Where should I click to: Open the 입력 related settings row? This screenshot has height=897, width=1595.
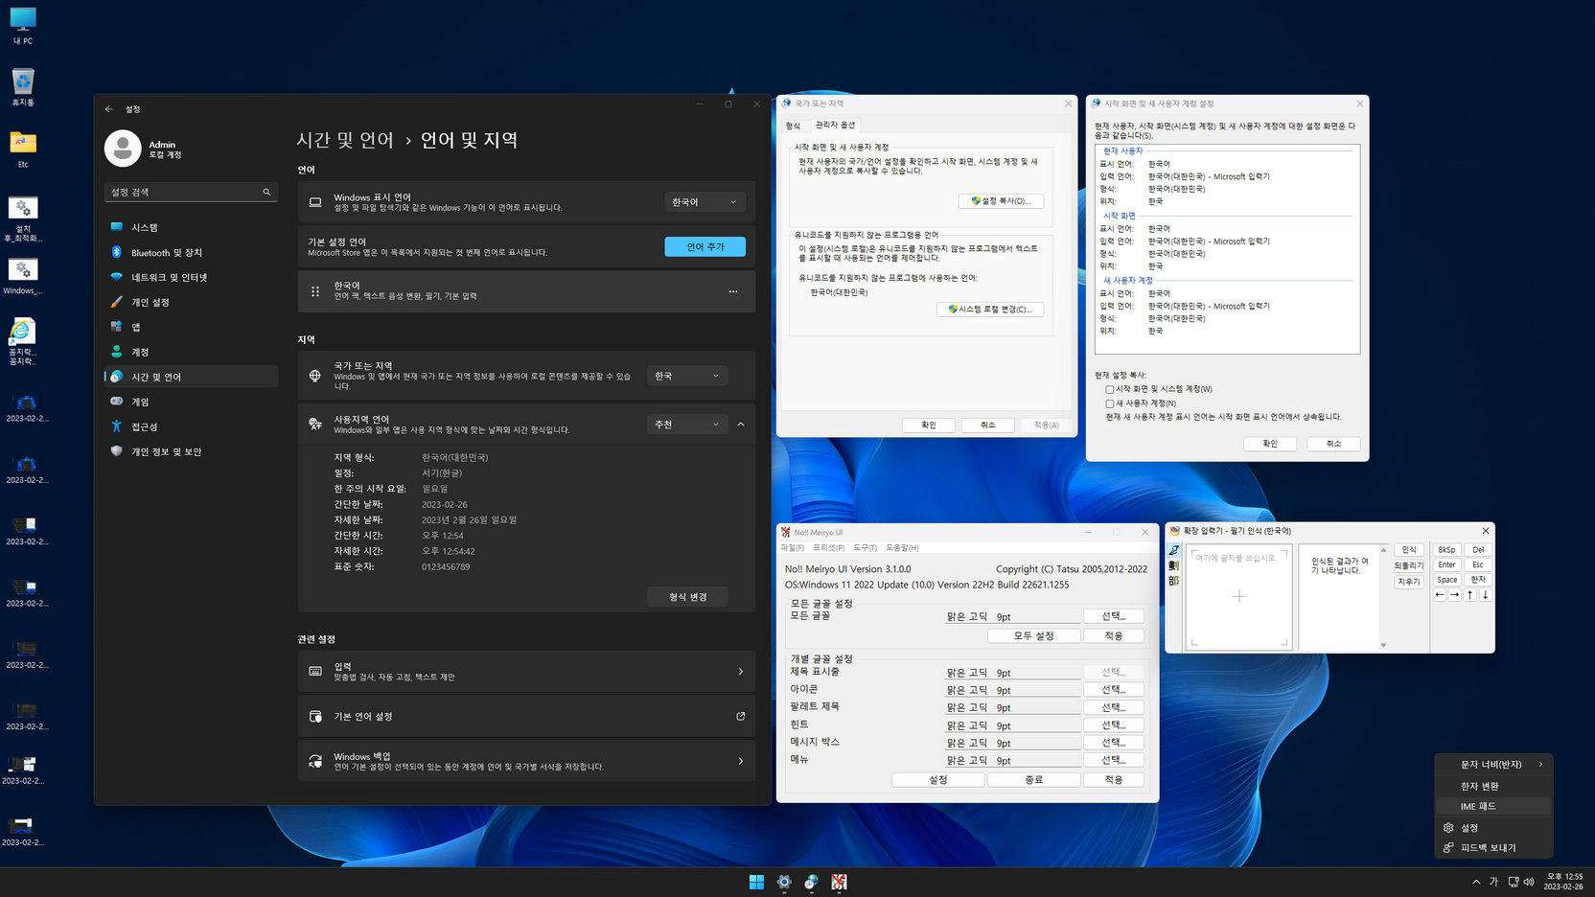pos(526,672)
